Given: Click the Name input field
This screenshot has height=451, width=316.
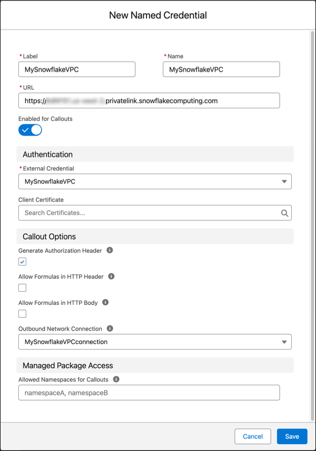Looking at the screenshot, I should point(221,69).
